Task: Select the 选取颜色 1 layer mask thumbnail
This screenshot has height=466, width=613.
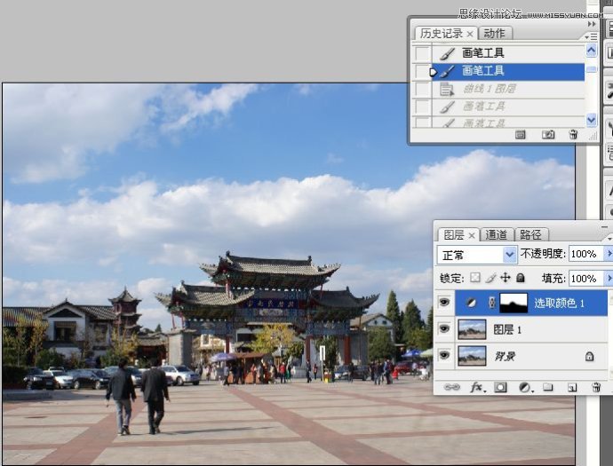Action: click(514, 303)
